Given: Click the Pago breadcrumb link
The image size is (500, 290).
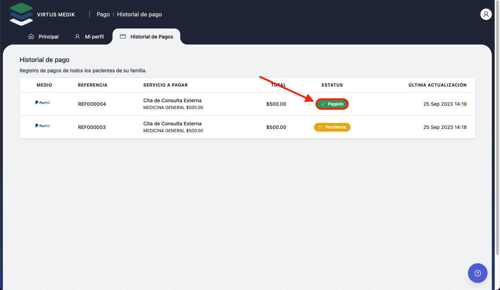Looking at the screenshot, I should tap(103, 15).
